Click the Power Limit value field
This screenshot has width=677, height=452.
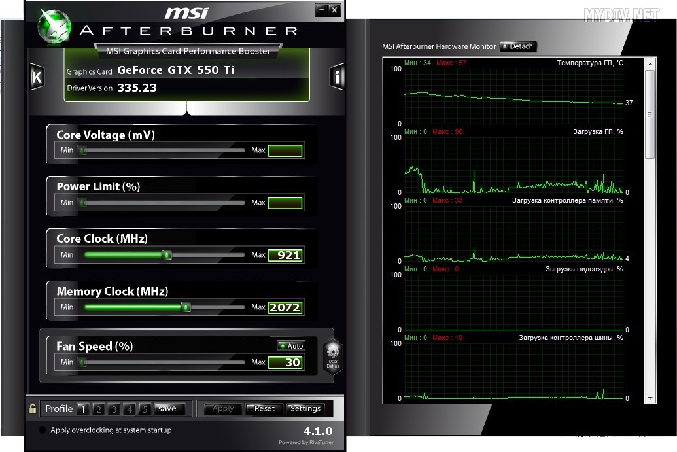point(285,203)
